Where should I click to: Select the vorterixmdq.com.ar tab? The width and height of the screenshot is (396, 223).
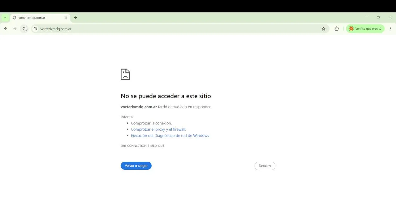coord(40,18)
